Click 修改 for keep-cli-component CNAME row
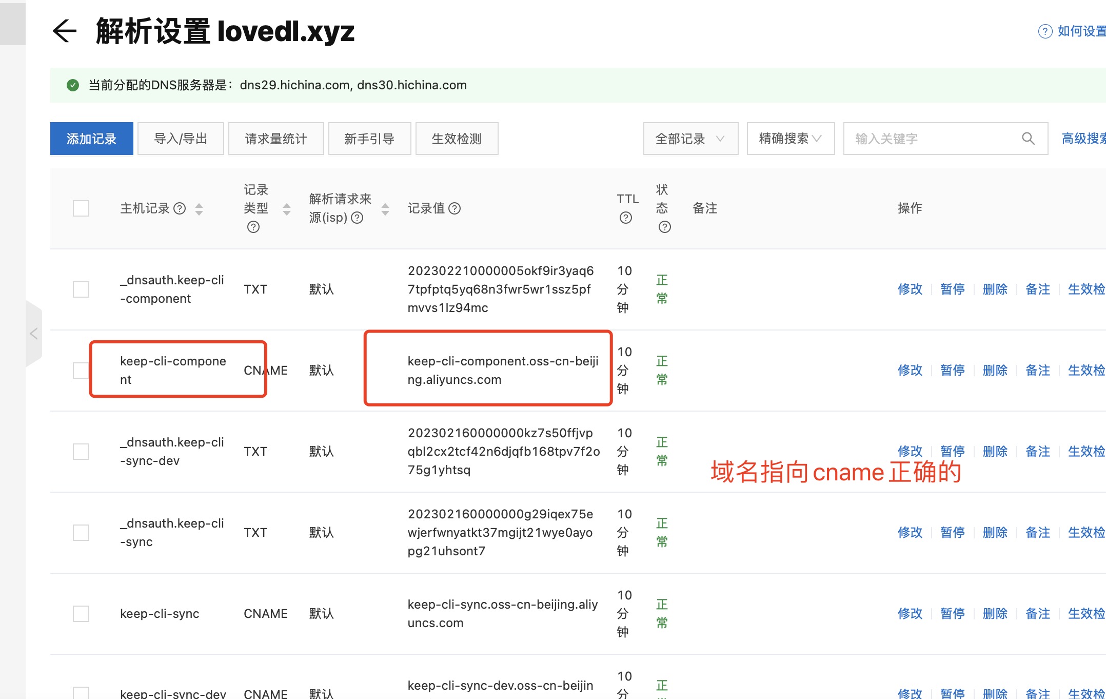Image resolution: width=1106 pixels, height=699 pixels. 910,371
